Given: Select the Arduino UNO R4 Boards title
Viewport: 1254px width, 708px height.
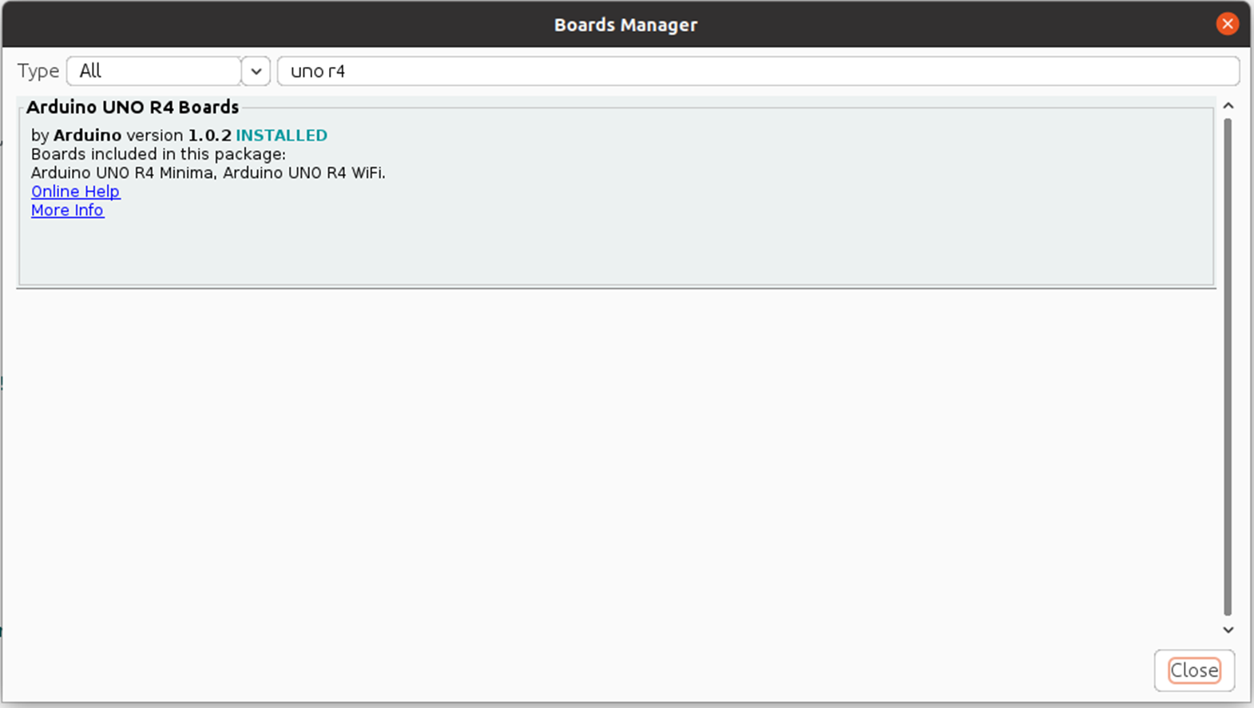Looking at the screenshot, I should (133, 107).
